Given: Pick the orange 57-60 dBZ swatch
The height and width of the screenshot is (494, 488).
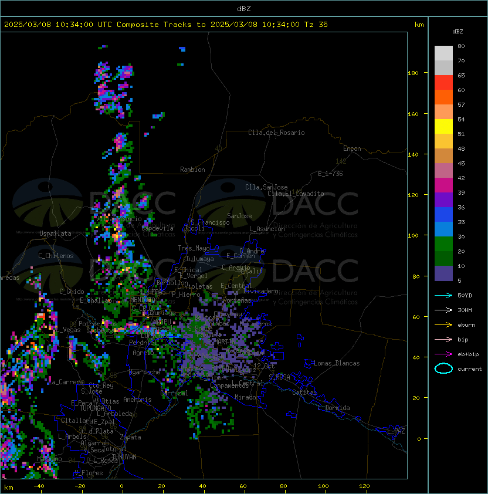Looking at the screenshot, I should (443, 97).
